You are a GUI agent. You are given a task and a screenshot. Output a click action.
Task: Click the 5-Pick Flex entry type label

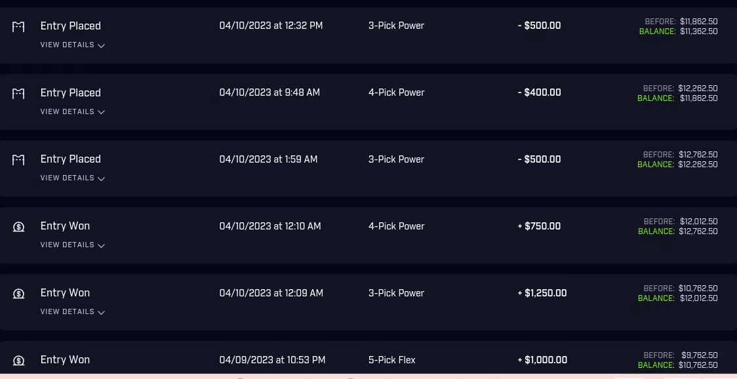[392, 360]
